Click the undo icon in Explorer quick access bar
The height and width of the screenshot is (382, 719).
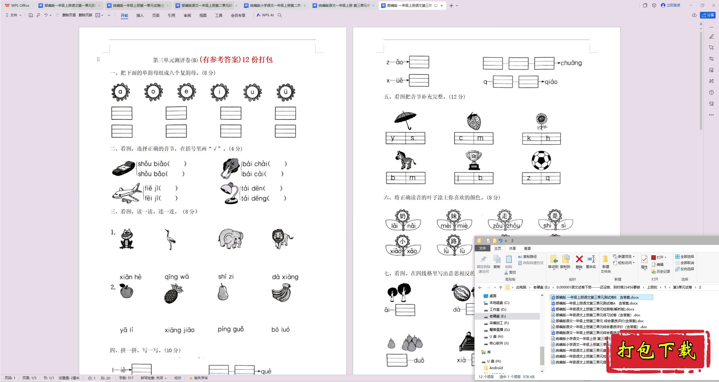500,241
